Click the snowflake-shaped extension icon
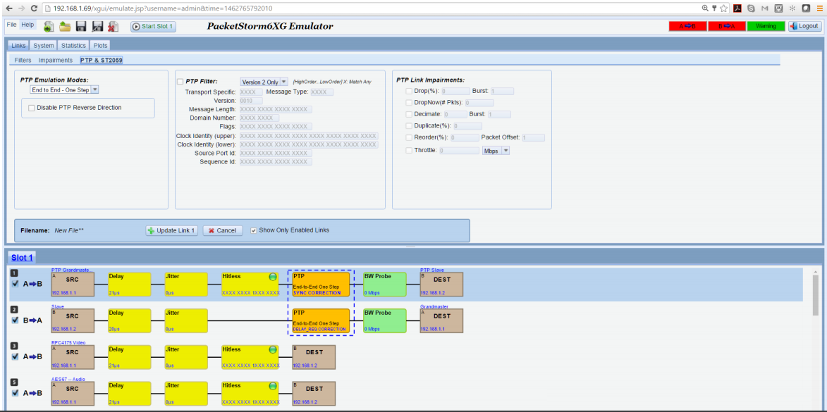The image size is (827, 412). 792,8
